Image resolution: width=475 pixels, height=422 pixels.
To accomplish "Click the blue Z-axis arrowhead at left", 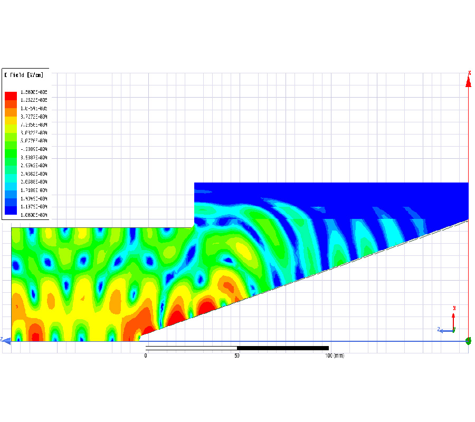I will [x=6, y=341].
